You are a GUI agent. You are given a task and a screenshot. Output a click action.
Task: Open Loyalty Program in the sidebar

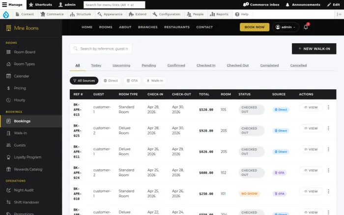(31, 157)
